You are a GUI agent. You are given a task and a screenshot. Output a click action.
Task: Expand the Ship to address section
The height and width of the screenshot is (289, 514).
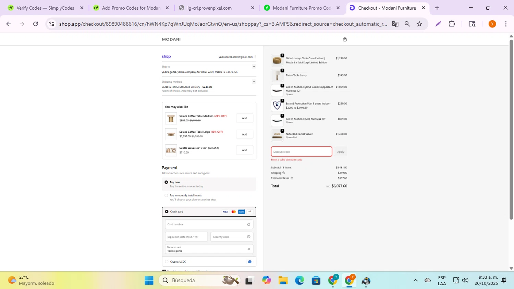point(254,67)
